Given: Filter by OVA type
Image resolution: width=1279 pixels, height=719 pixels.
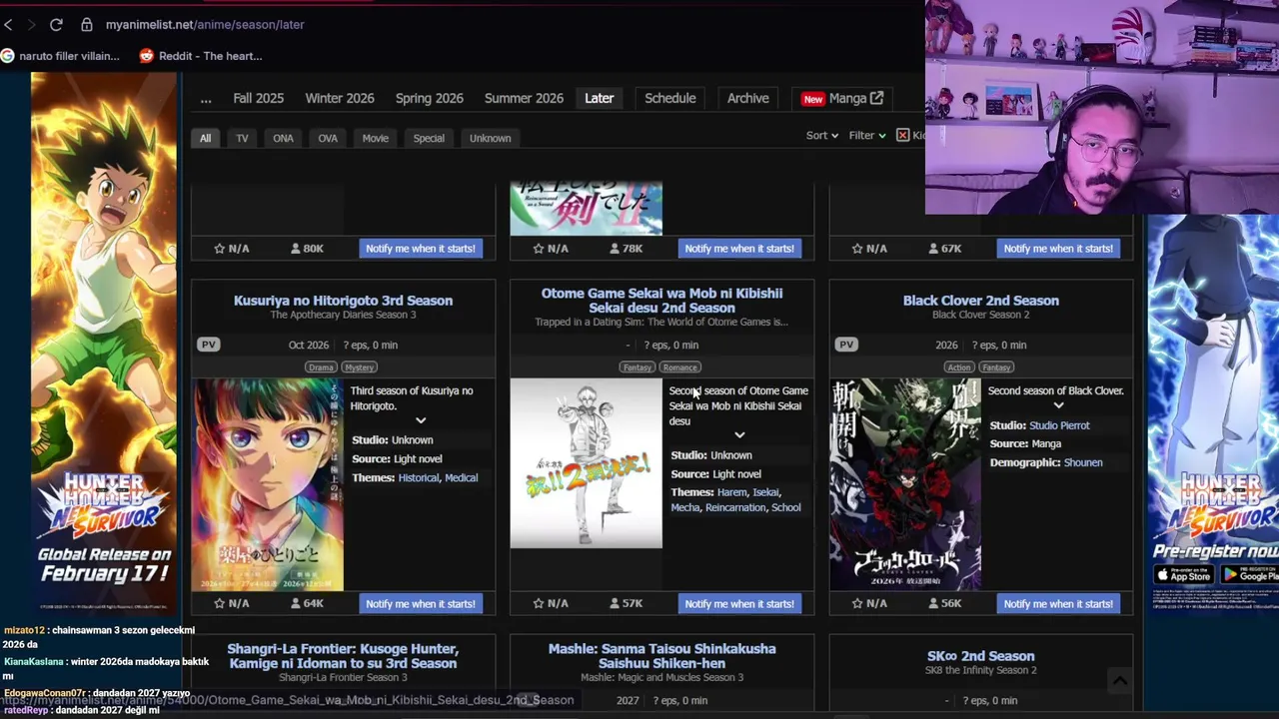Looking at the screenshot, I should (328, 138).
